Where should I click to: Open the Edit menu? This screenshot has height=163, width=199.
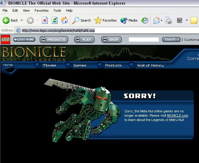coord(15,10)
